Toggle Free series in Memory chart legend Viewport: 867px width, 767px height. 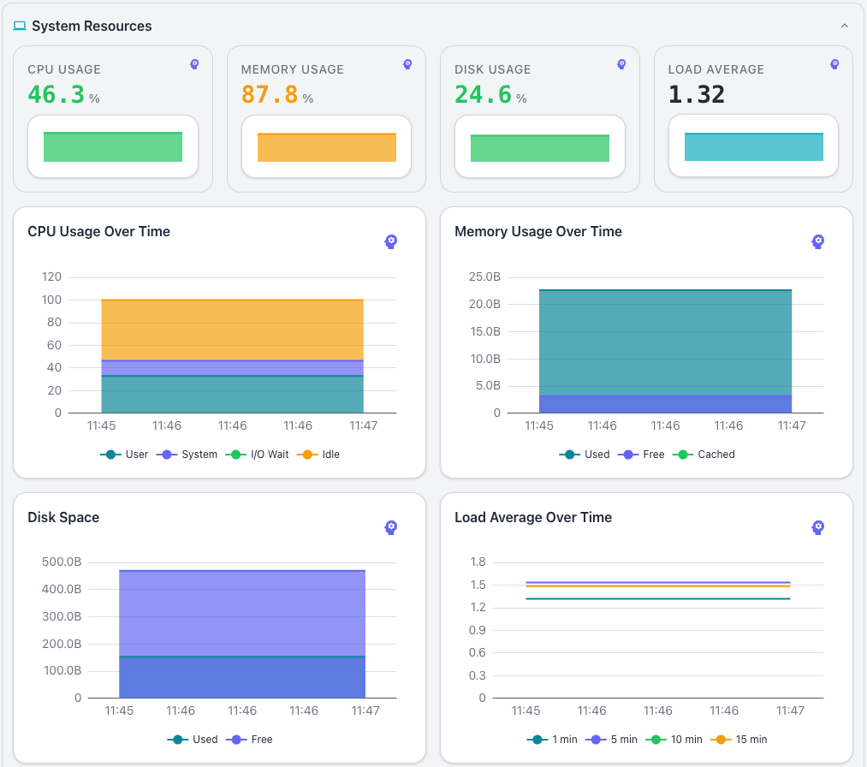(641, 455)
